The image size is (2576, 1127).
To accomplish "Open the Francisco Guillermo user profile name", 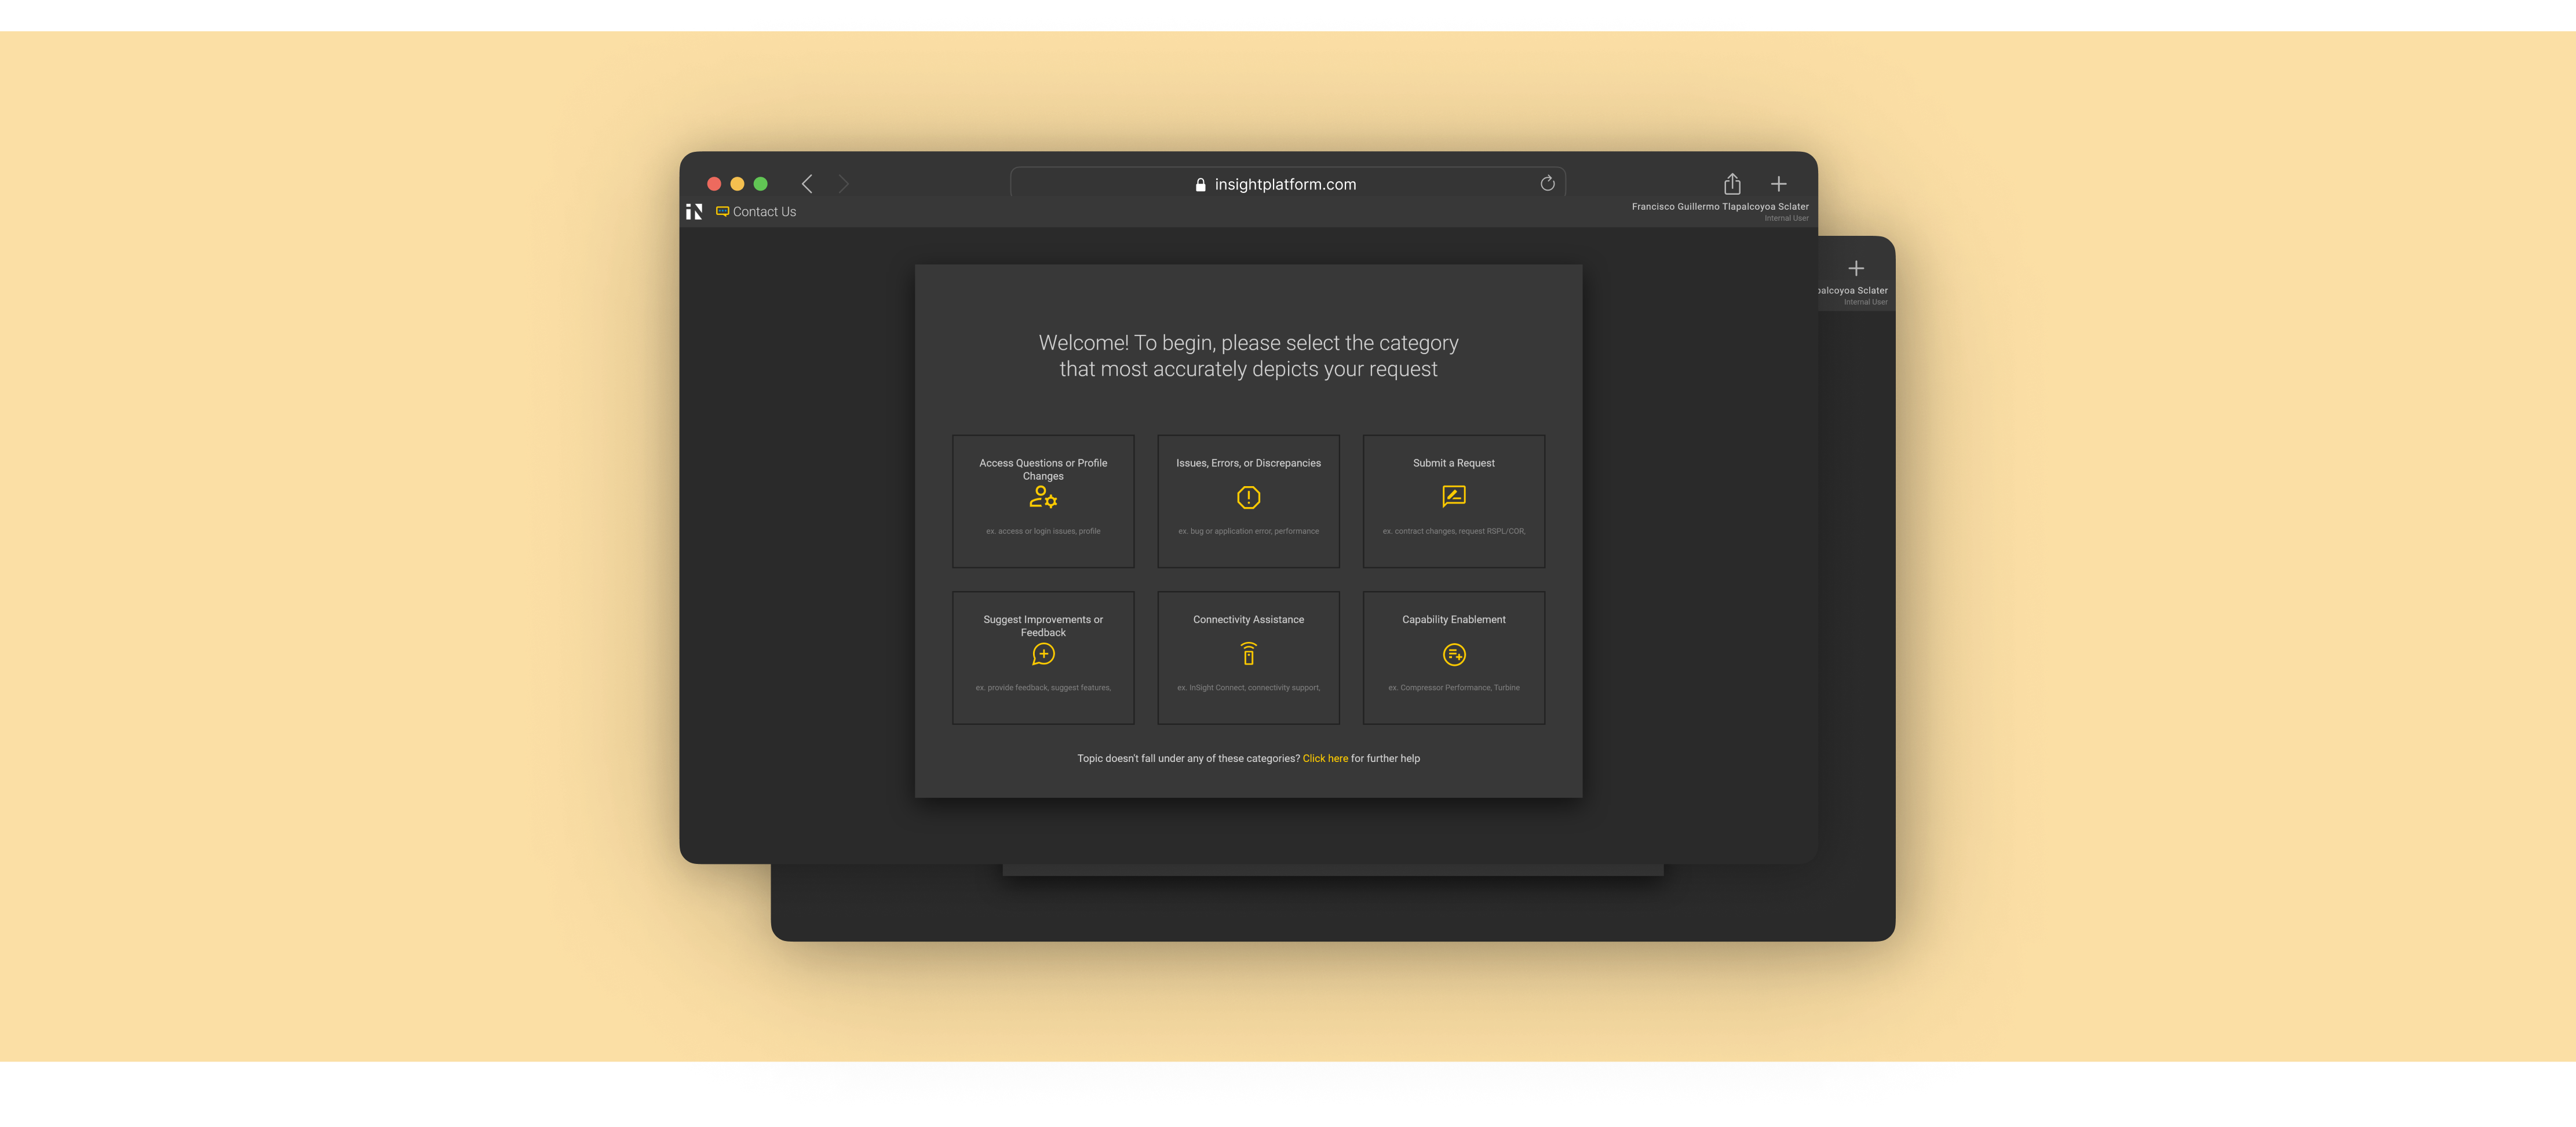I will (x=1719, y=207).
